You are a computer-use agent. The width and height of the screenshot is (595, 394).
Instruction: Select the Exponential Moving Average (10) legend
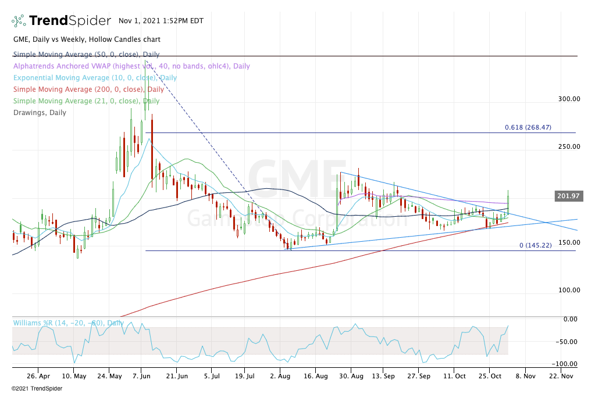click(x=95, y=78)
